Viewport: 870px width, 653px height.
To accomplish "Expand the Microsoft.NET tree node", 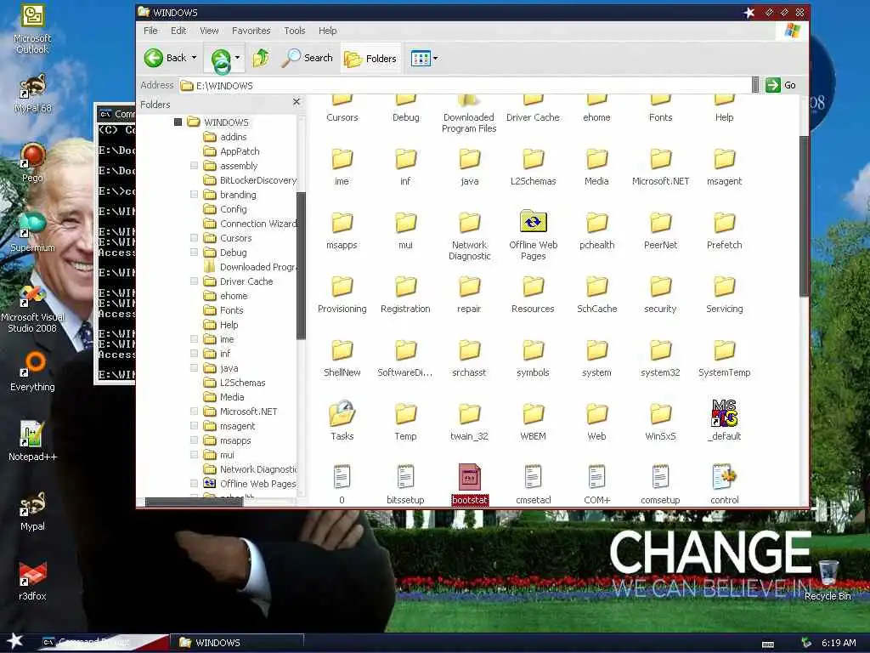I will pyautogui.click(x=195, y=411).
